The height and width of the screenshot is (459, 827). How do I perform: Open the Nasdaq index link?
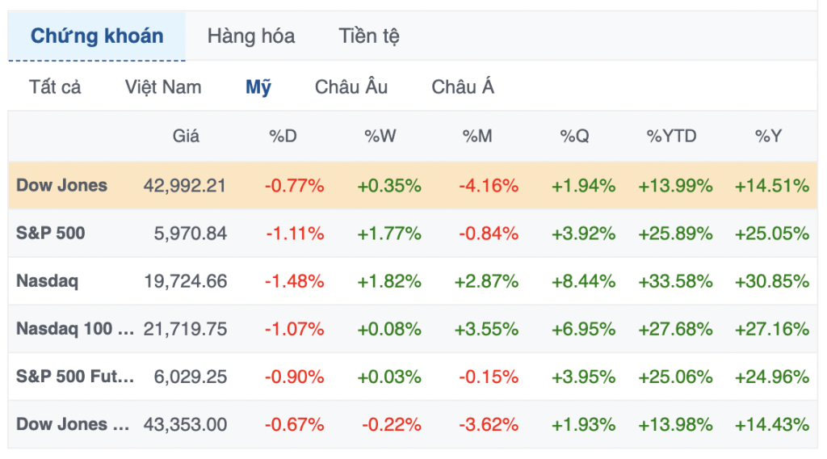coord(47,281)
